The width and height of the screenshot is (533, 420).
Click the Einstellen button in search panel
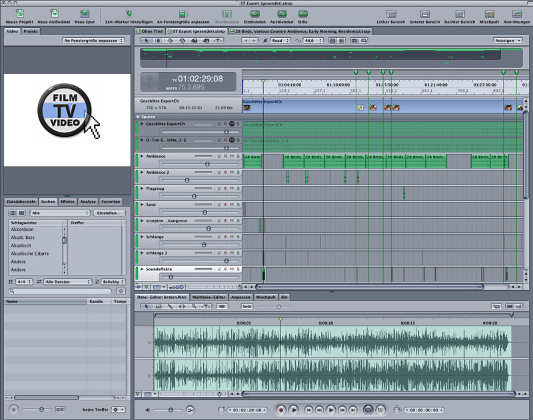pyautogui.click(x=109, y=213)
